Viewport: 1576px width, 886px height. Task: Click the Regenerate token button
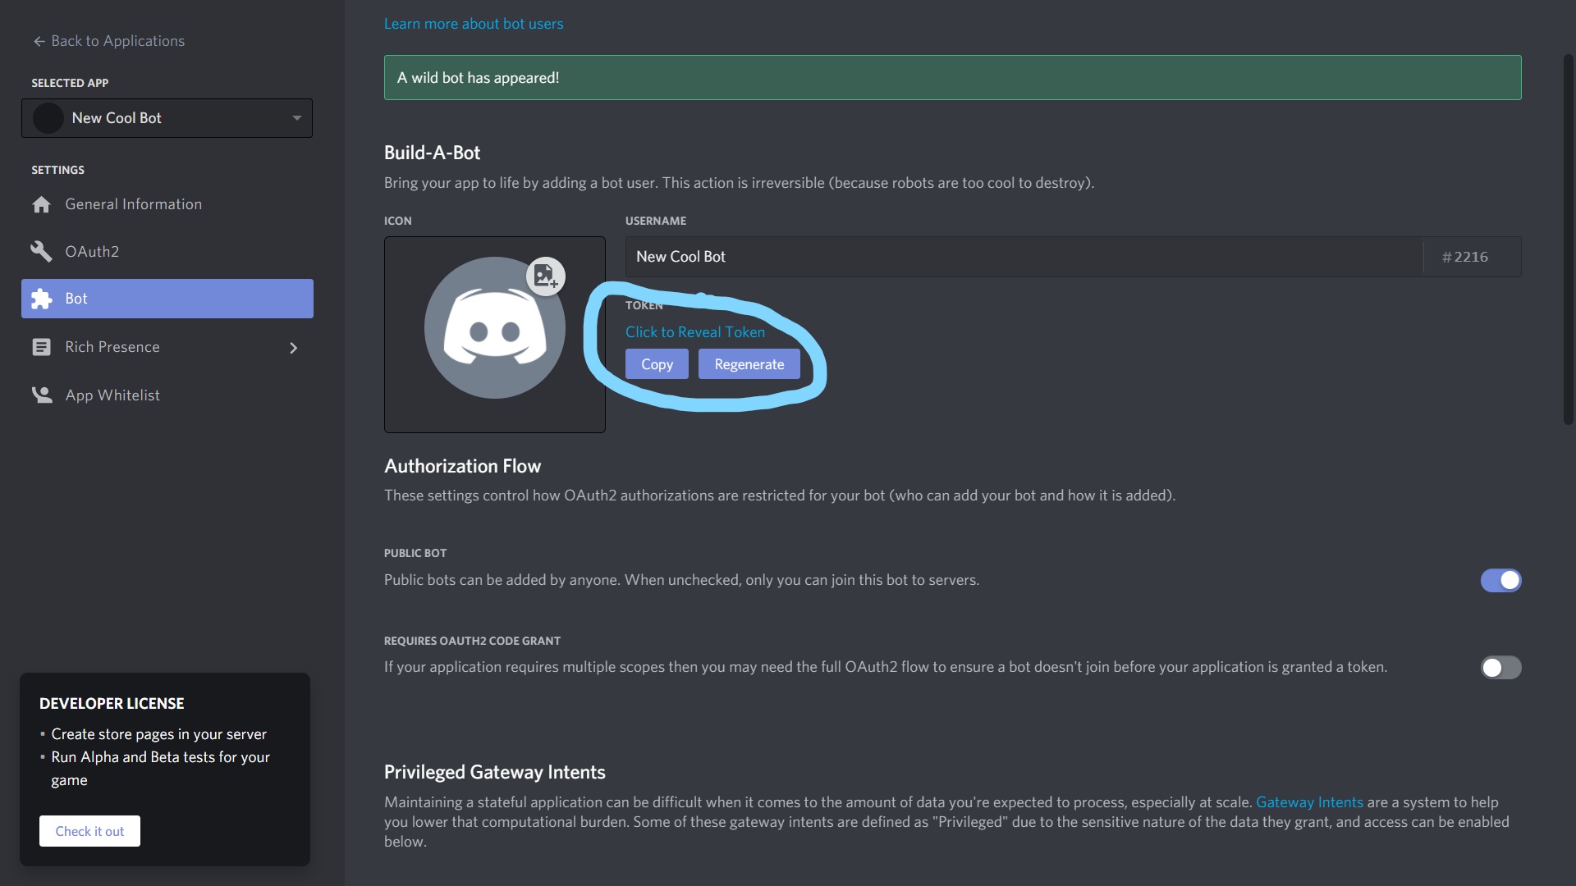(749, 364)
